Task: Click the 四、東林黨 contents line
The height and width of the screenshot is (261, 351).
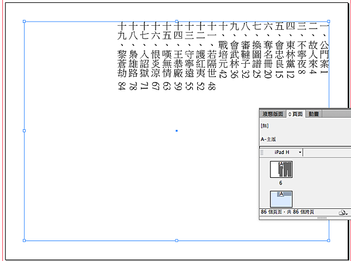Action: pos(290,50)
